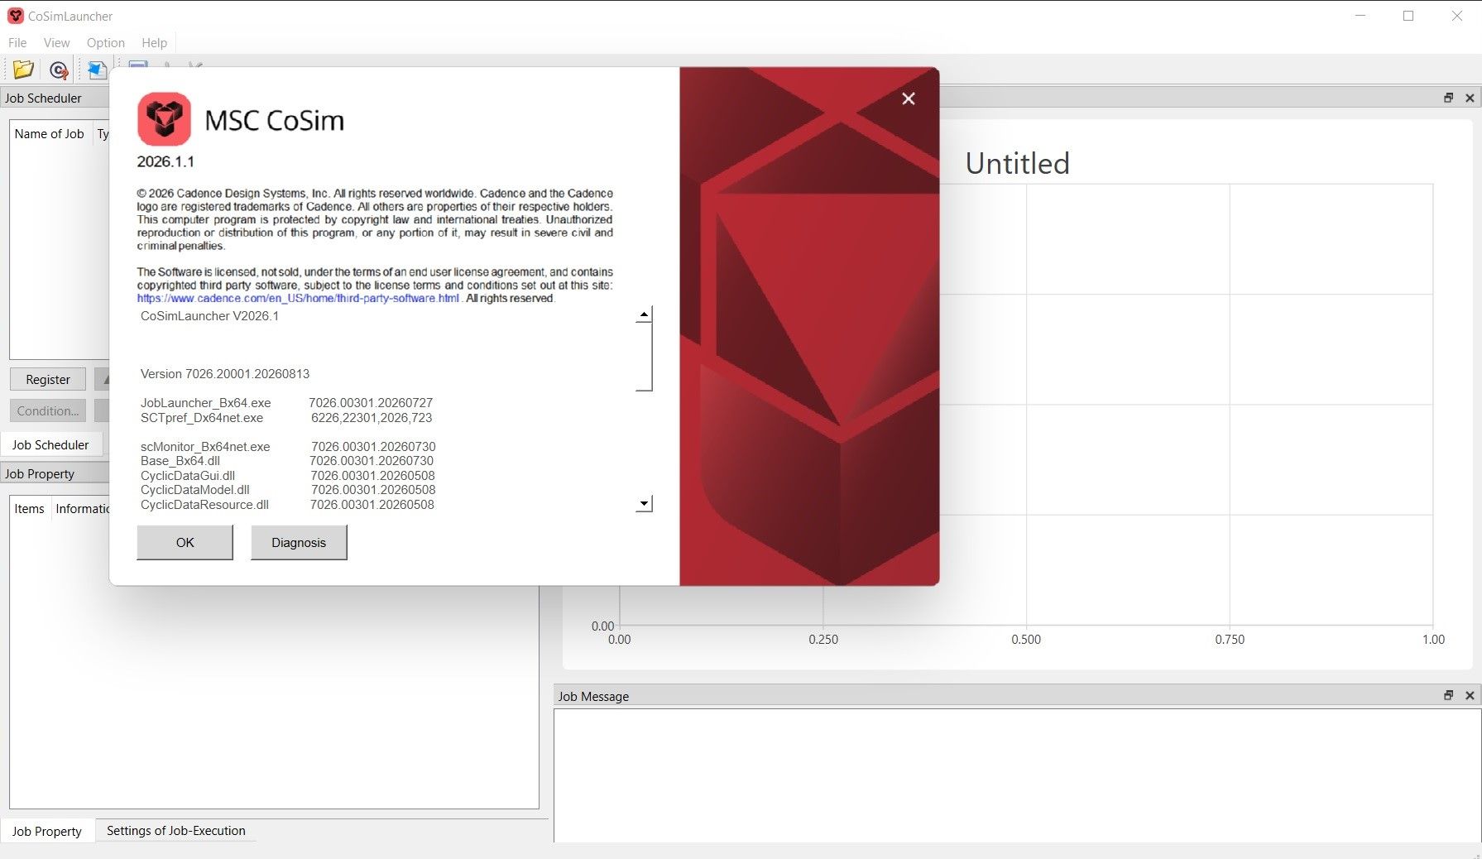This screenshot has width=1482, height=859.
Task: Close the MSC CoSim about dialog
Action: pos(909,98)
